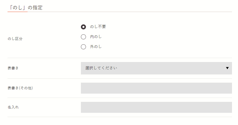Select the のし不要 radio button

tap(83, 27)
